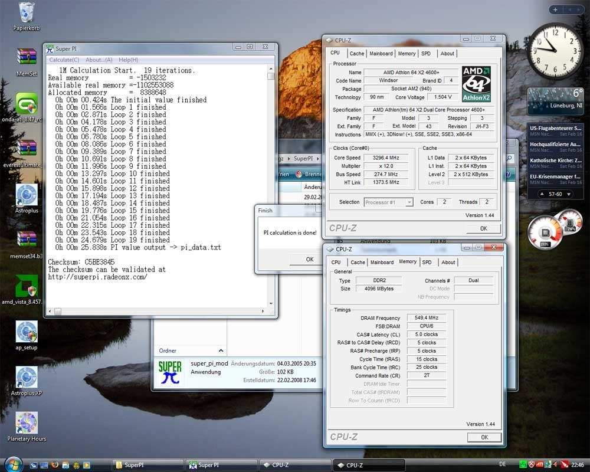
Task: Open the About...(A) menu in Super PI
Action: click(99, 60)
